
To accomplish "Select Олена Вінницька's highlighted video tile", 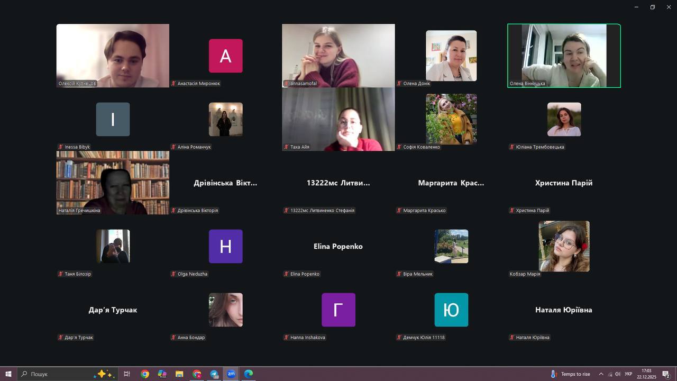I will point(564,56).
